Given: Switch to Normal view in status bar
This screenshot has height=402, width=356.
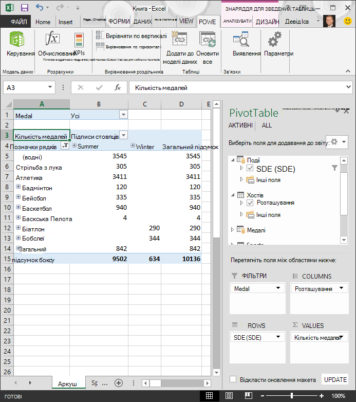Looking at the screenshot, I should point(209,396).
